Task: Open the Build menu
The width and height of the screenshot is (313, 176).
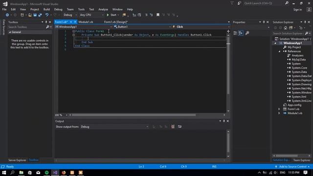Action: pos(47,9)
